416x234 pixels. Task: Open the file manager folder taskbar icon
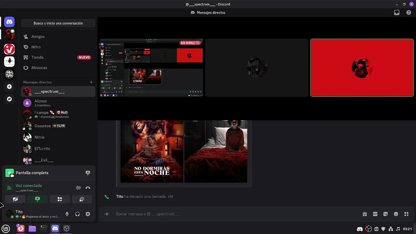32,228
